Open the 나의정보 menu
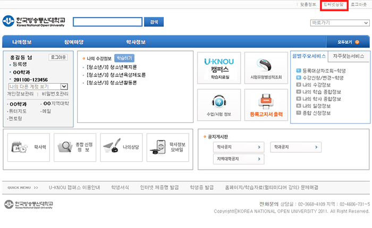The height and width of the screenshot is (228, 372). point(22,42)
